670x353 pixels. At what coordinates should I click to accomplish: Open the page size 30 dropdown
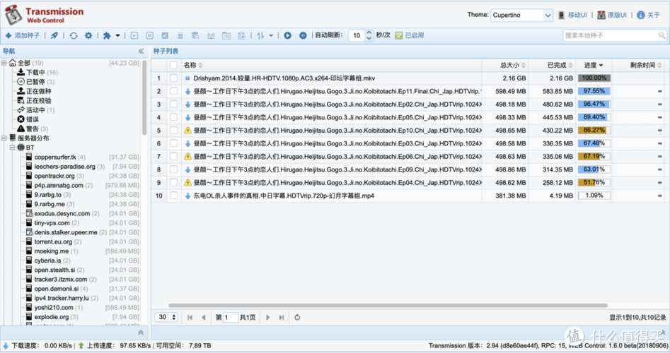(166, 317)
